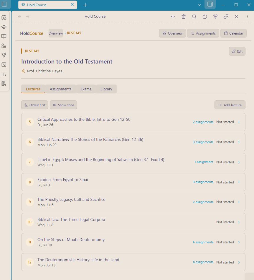This screenshot has height=280, width=254.
Task: Toggle the right sidebar panel icon
Action: coord(210,4)
